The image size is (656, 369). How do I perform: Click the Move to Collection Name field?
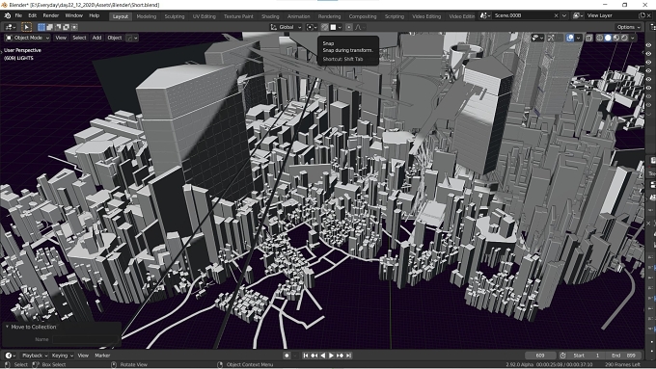(85, 339)
